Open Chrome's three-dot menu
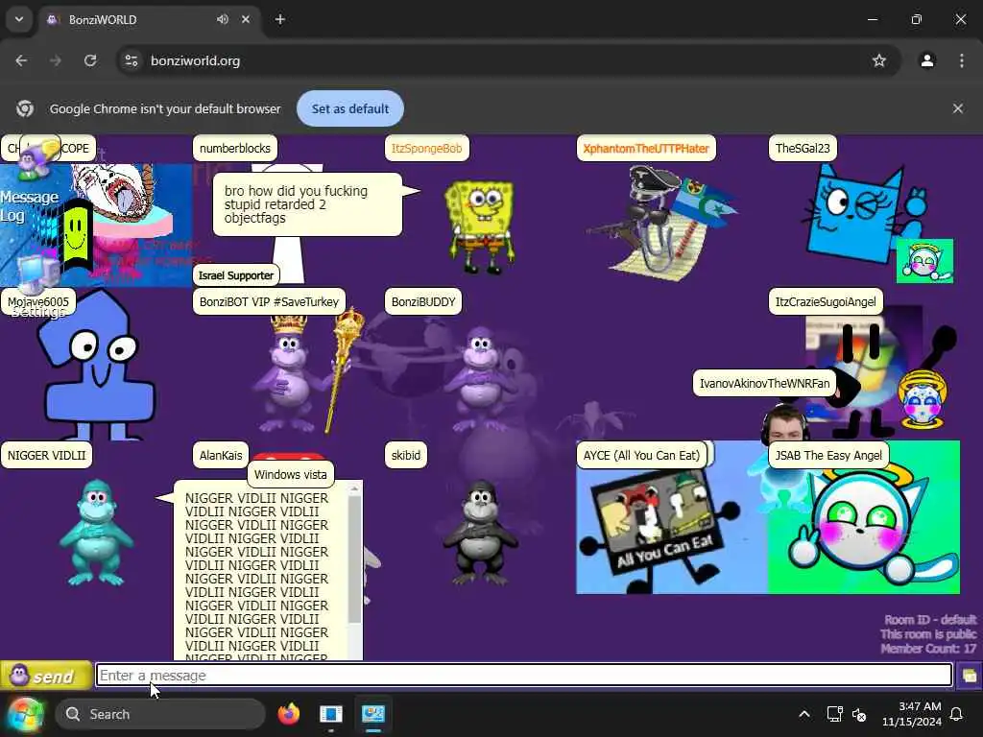The image size is (983, 737). click(x=962, y=60)
